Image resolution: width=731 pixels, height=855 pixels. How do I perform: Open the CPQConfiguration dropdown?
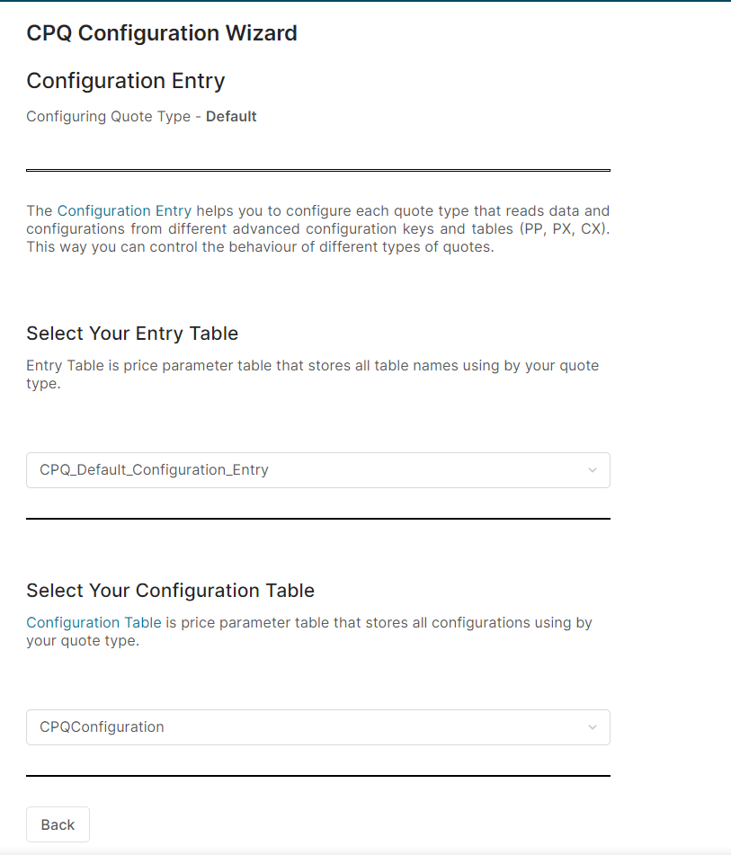[306, 727]
